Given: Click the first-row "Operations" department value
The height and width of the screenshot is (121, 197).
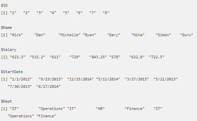Looking at the screenshot, I should 52,109.
